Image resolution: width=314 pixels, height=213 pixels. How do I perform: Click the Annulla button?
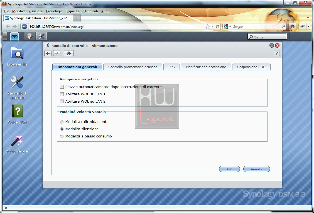pyautogui.click(x=257, y=169)
